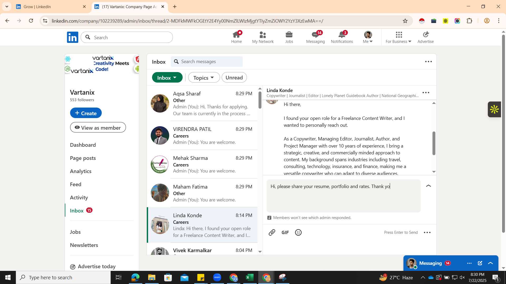Open Notifications bell icon
The width and height of the screenshot is (506, 284).
(x=342, y=37)
